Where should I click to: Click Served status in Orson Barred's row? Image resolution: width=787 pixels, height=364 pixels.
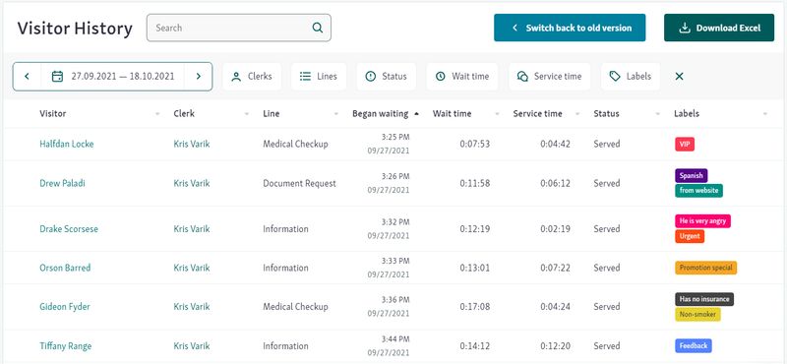(x=607, y=268)
